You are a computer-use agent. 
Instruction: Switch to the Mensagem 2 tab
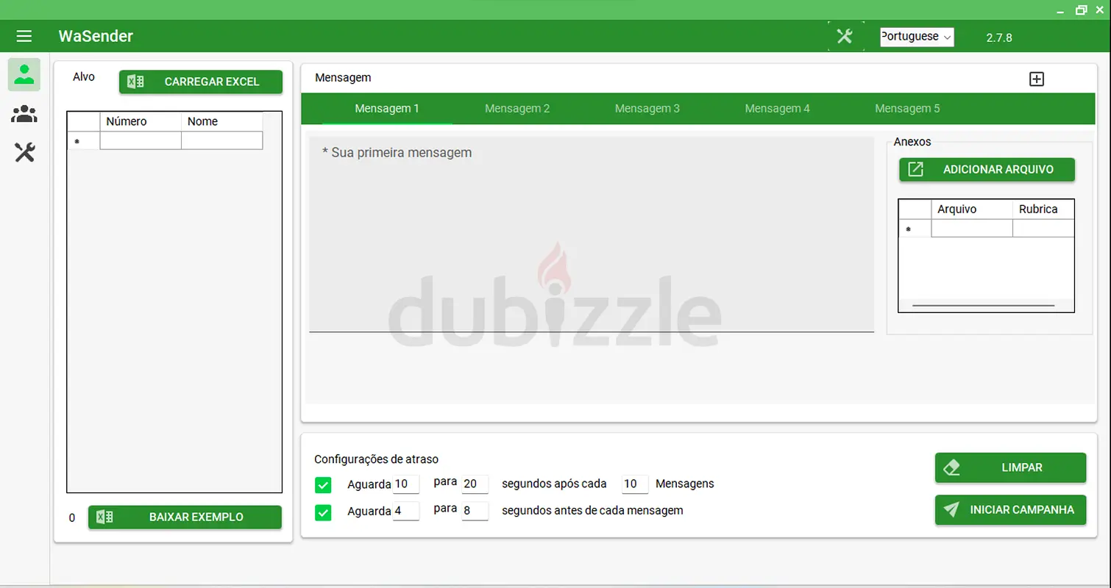pyautogui.click(x=517, y=109)
